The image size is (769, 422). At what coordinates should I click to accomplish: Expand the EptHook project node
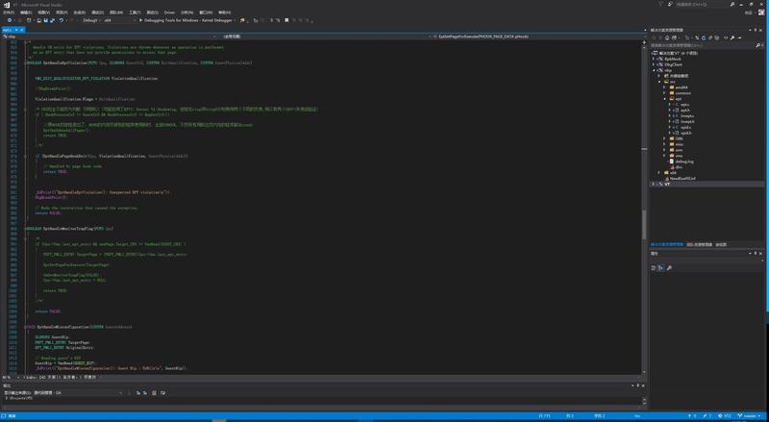[x=654, y=59]
